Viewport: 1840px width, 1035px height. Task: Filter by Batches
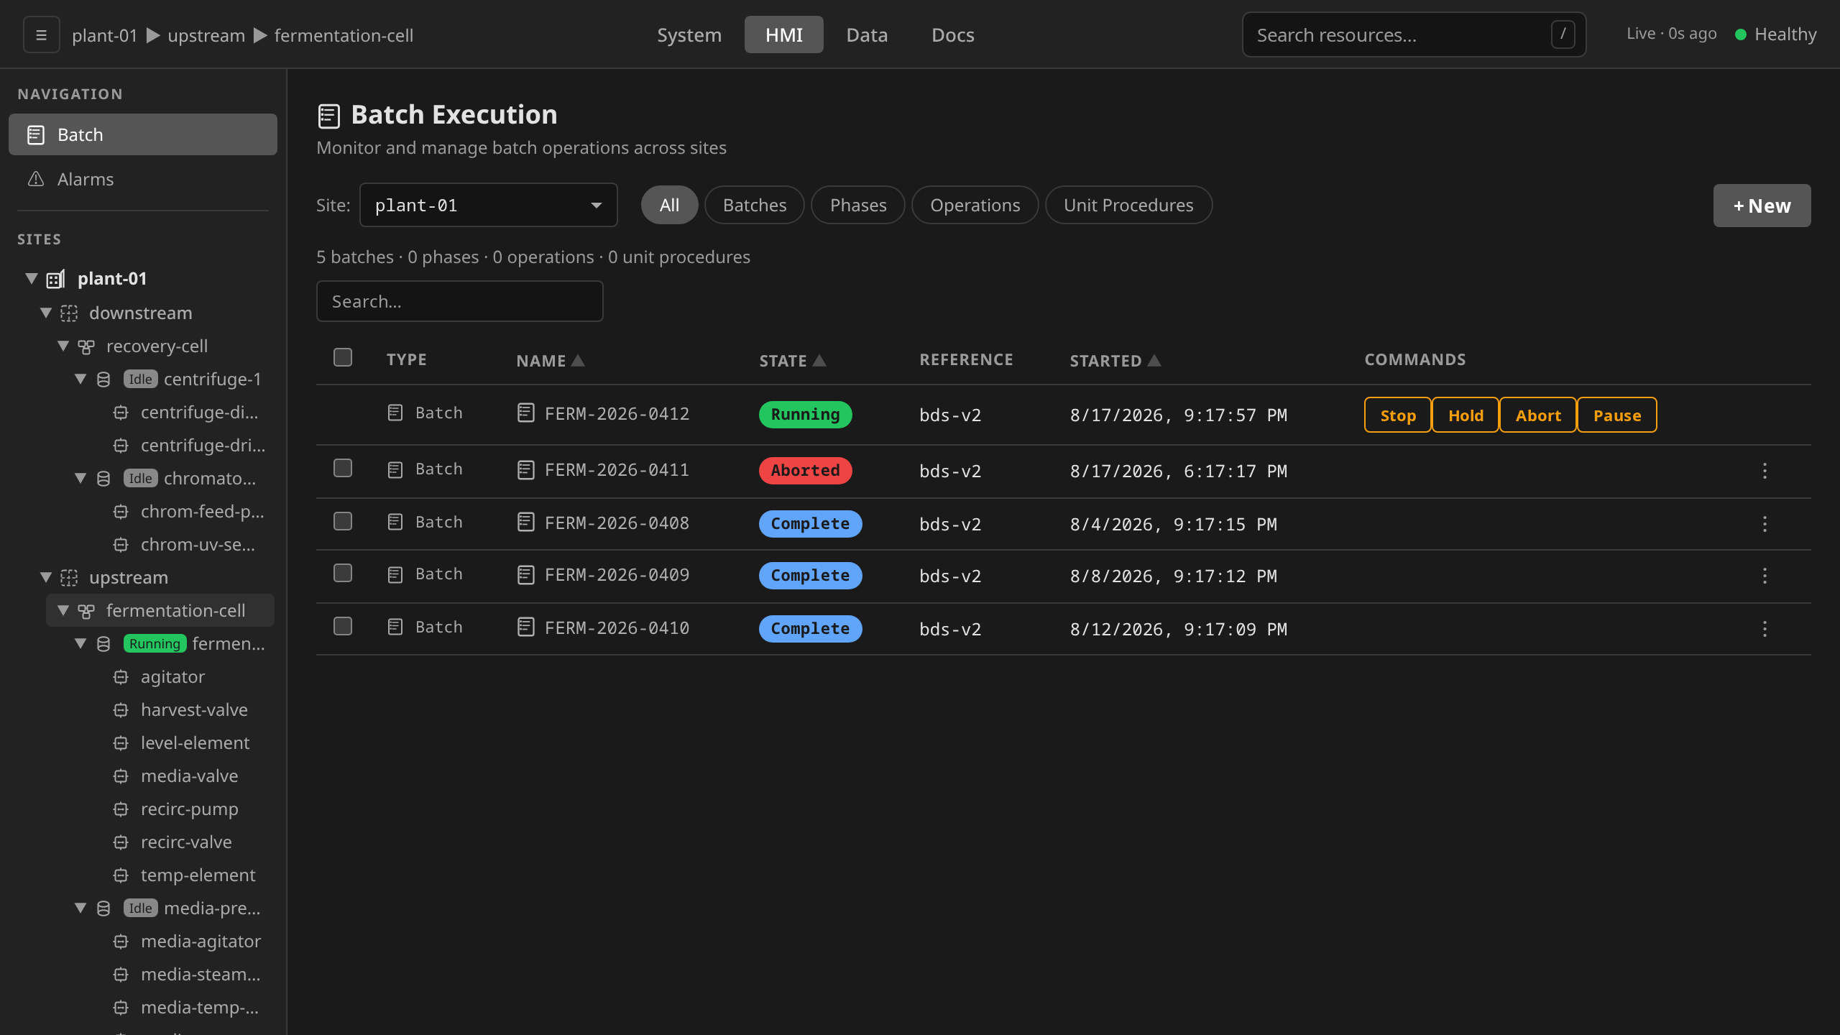pos(755,205)
